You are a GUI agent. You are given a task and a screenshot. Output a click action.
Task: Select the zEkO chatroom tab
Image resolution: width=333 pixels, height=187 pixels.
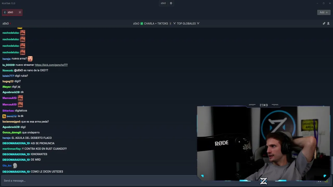pos(12,12)
